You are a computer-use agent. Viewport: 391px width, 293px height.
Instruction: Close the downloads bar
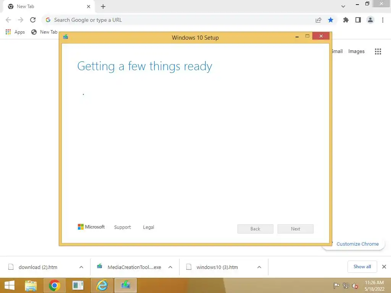pyautogui.click(x=384, y=267)
